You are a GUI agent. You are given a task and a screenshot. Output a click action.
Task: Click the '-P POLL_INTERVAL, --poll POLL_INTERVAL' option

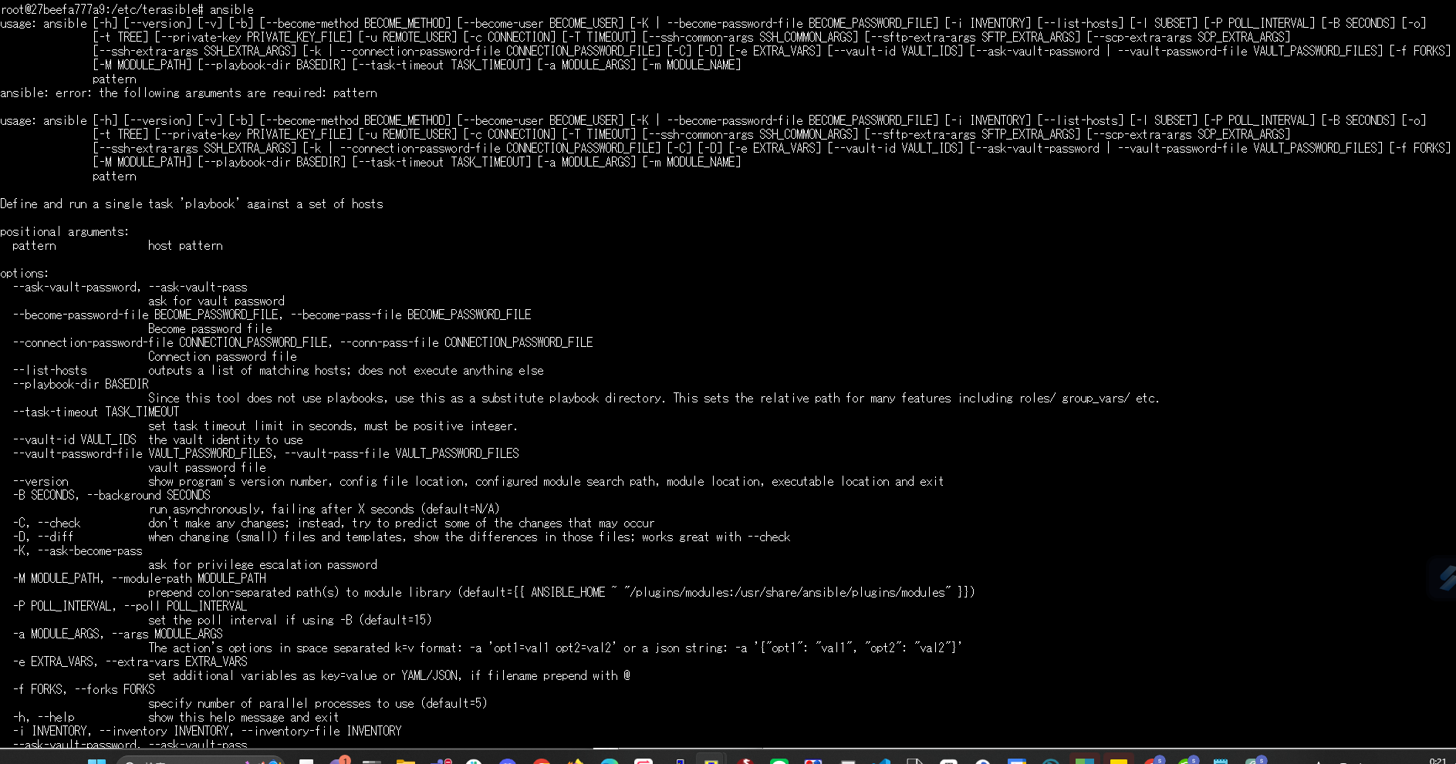point(130,606)
